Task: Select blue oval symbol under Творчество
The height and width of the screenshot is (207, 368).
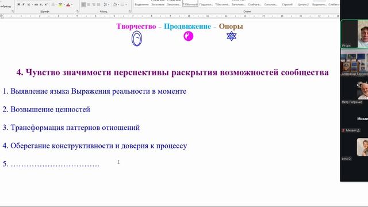Action: (x=137, y=39)
